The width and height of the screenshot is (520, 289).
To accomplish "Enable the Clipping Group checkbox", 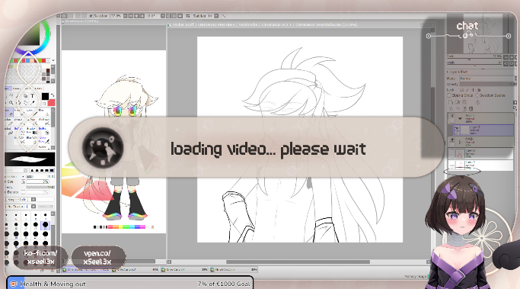I will [x=448, y=95].
